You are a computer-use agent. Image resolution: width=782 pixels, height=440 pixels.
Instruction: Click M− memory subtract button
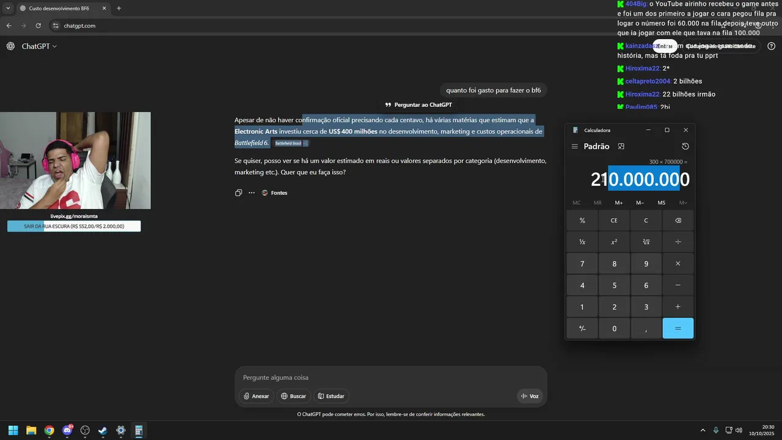pos(640,203)
